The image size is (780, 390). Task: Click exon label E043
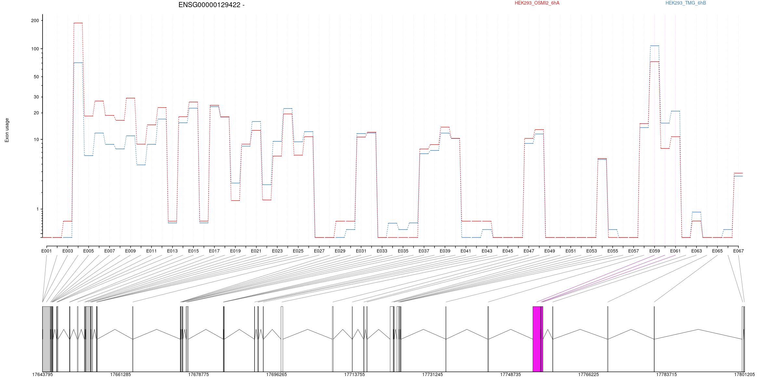[x=487, y=251]
